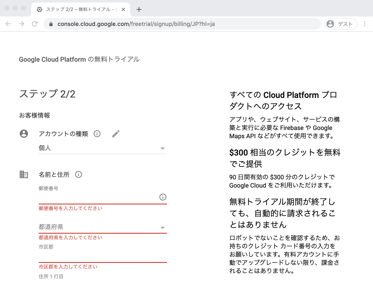Click the pencil edit icon for account type
This screenshot has width=373, height=290.
pos(116,134)
